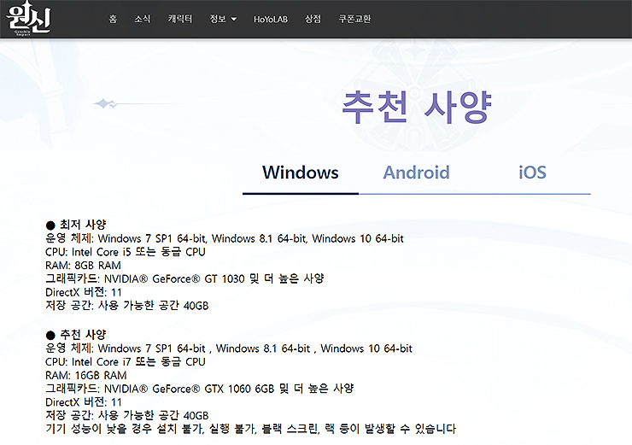Image resolution: width=632 pixels, height=445 pixels.
Task: Go to the 캐릭터 page
Action: click(x=179, y=19)
